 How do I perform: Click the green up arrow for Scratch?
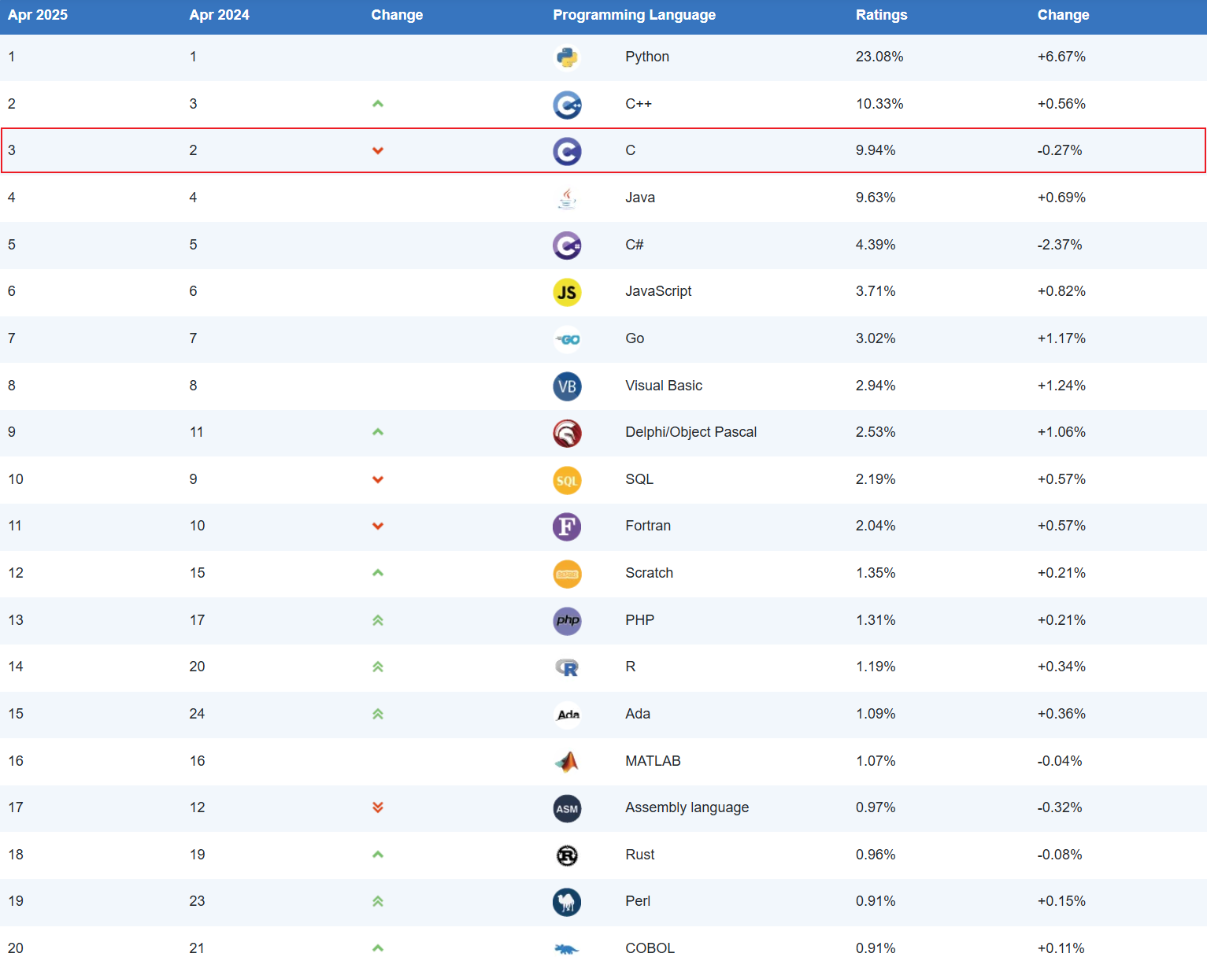pos(378,573)
